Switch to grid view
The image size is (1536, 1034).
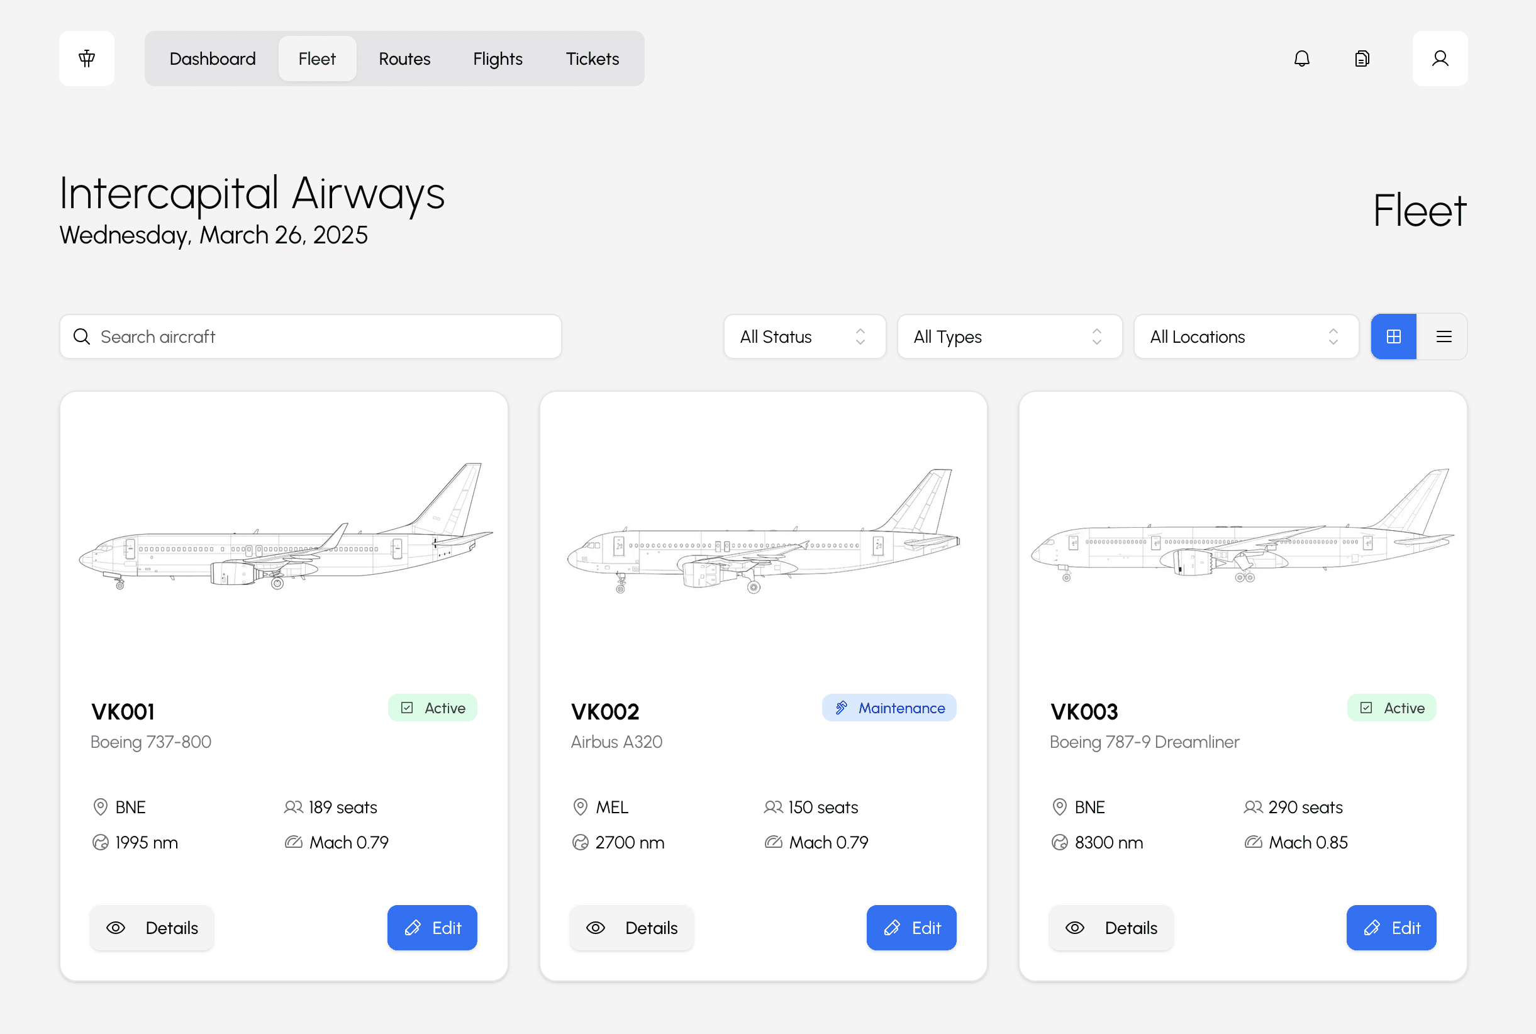(x=1394, y=337)
